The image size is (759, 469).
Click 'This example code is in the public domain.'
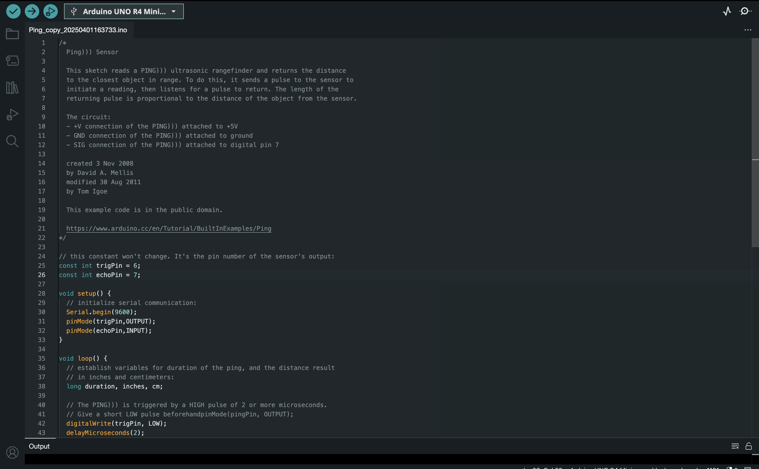pos(144,210)
